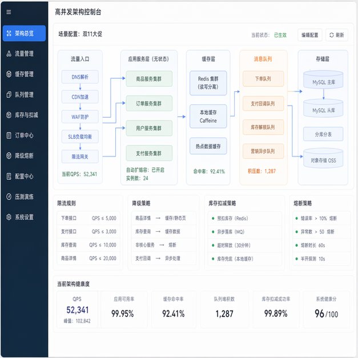Select the 本地缓存 Caffeine node
This screenshot has width=358, height=358.
click(208, 116)
